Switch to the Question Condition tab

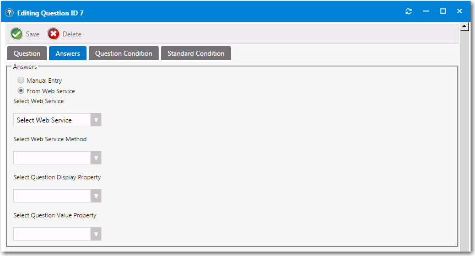(x=123, y=54)
